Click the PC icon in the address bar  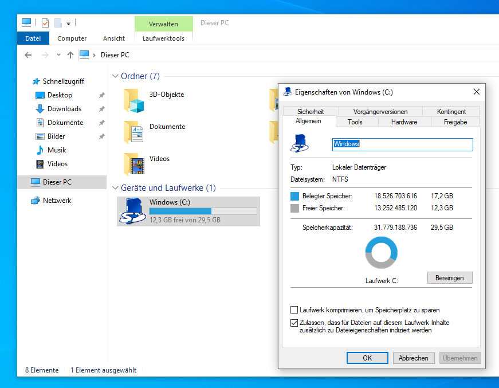pyautogui.click(x=84, y=55)
